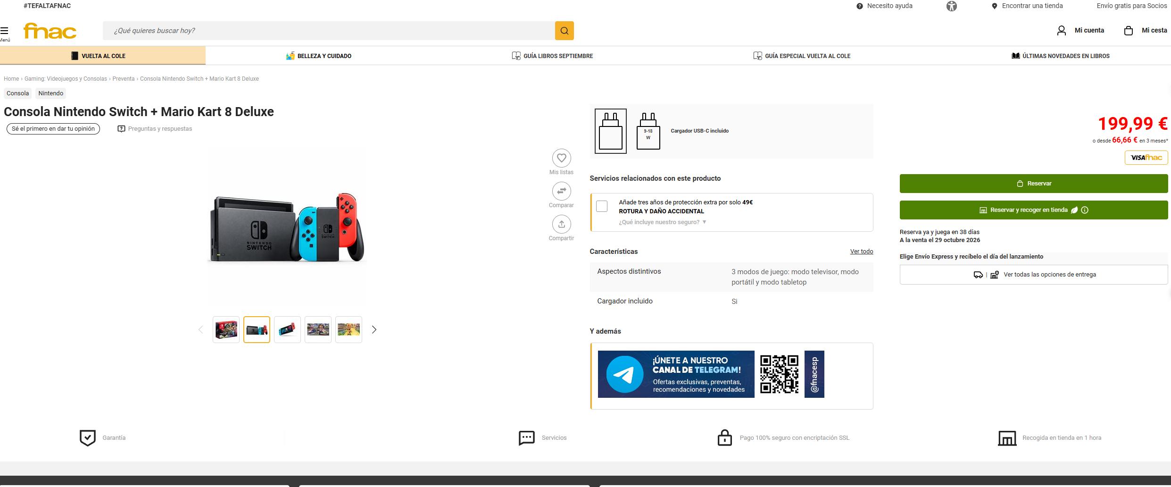The height and width of the screenshot is (487, 1171).
Task: Open the Mi cesta shopping bag icon
Action: (x=1129, y=31)
